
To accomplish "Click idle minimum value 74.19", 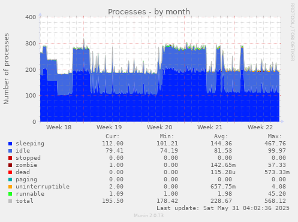I will point(169,151).
